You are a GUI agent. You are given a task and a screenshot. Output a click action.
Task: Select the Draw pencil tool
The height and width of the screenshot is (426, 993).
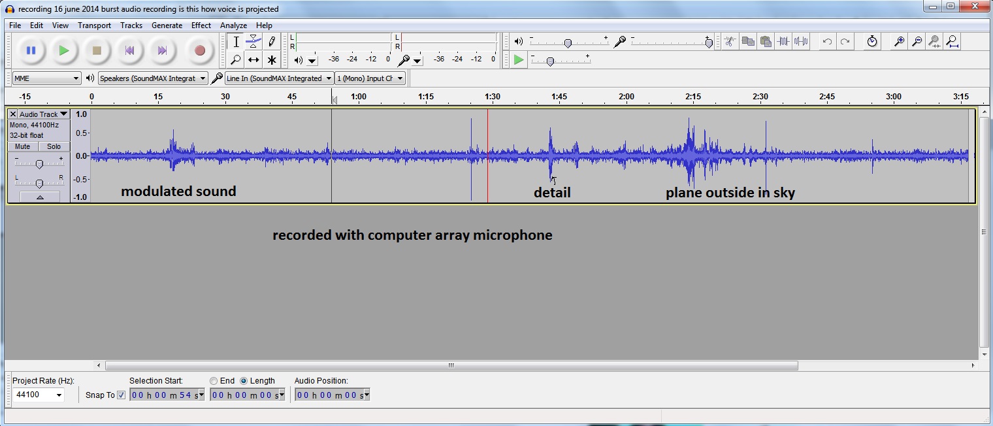point(272,42)
